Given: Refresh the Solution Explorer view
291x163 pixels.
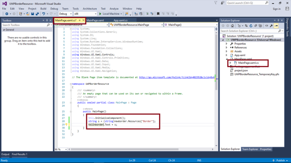Looking at the screenshot, I should 251,26.
